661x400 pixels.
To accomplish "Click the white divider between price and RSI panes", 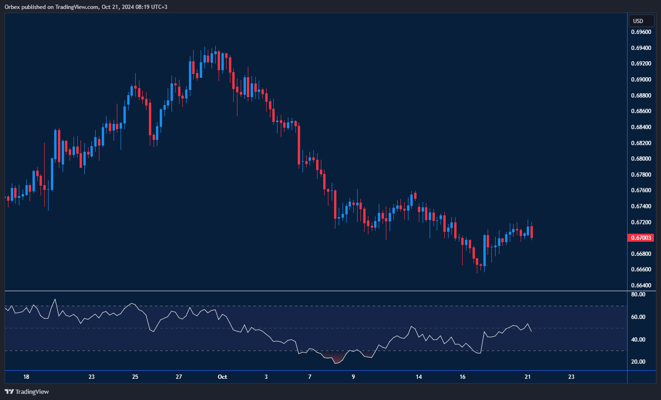I will pos(316,291).
